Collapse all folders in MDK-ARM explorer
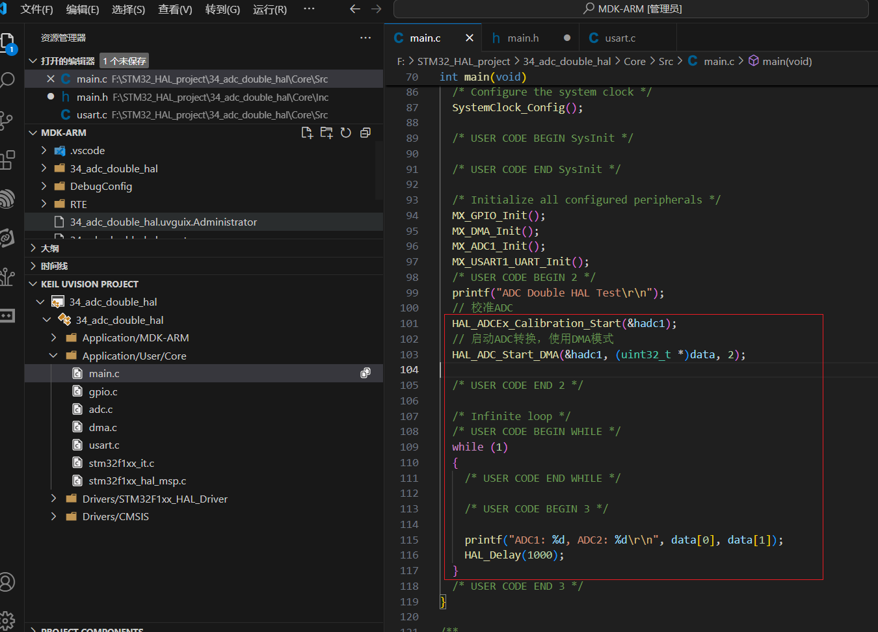Screen dimensions: 878x632 pyautogui.click(x=366, y=133)
